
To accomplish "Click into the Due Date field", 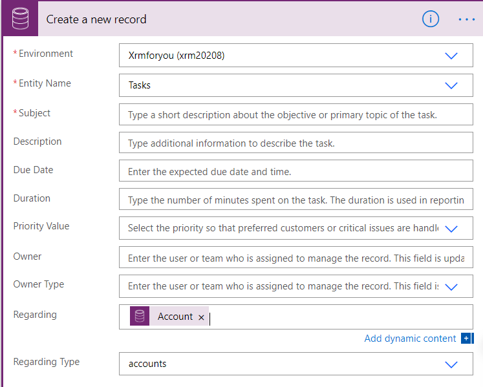I will 295,172.
